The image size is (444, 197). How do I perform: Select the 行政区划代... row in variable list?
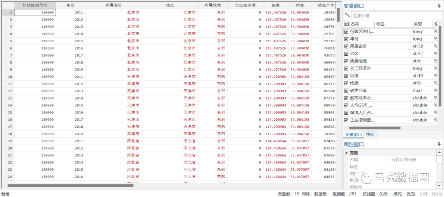coord(391,32)
